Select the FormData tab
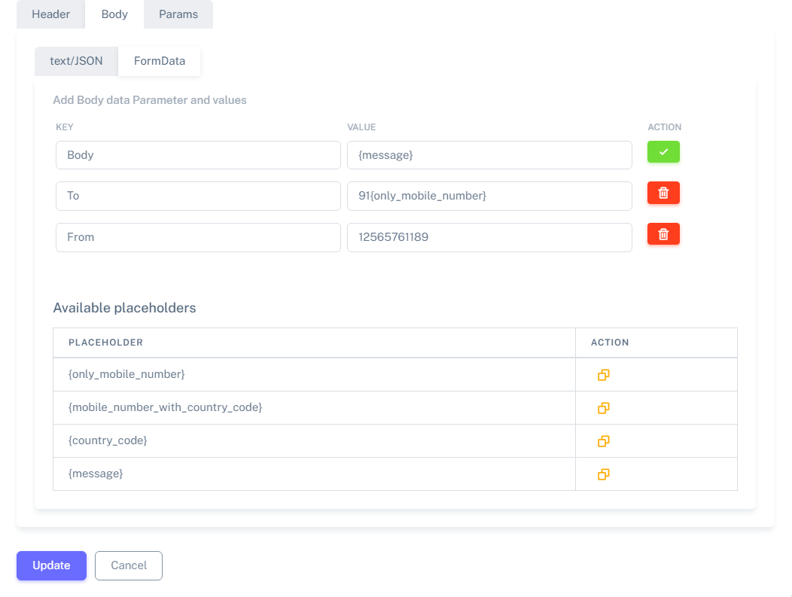Viewport: 792px width, 597px height. (160, 61)
